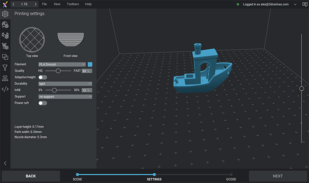Open the settings gear icon in sidebar
309x183 pixels.
point(5,14)
